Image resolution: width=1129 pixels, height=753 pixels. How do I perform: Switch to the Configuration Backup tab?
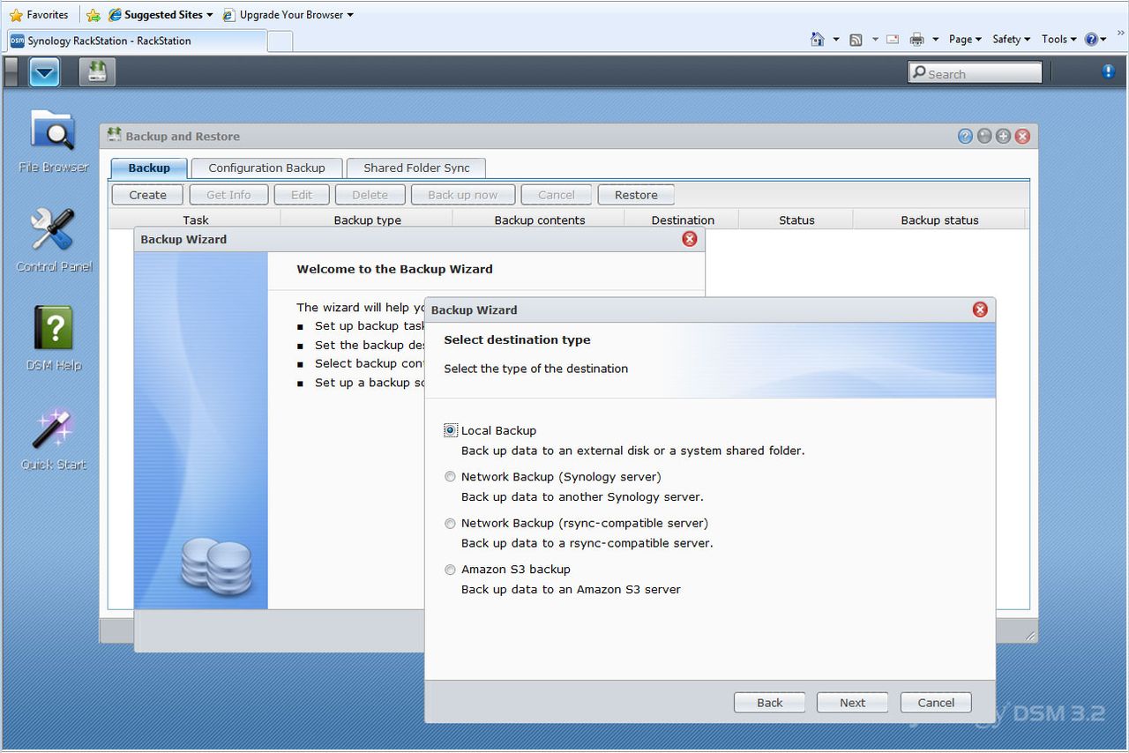266,168
